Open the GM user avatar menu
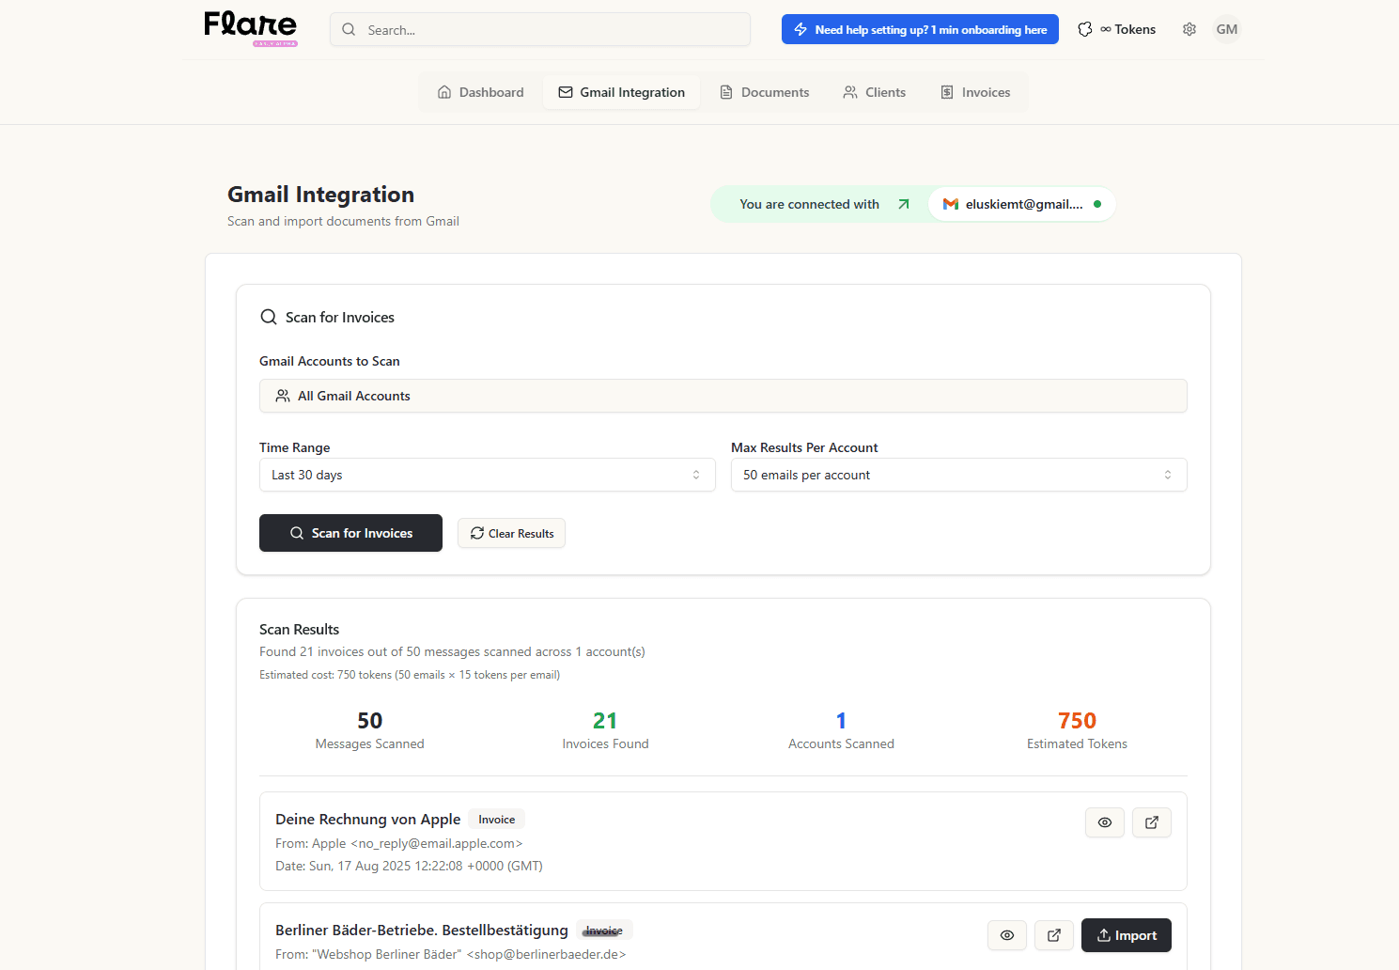1399x970 pixels. [1227, 29]
